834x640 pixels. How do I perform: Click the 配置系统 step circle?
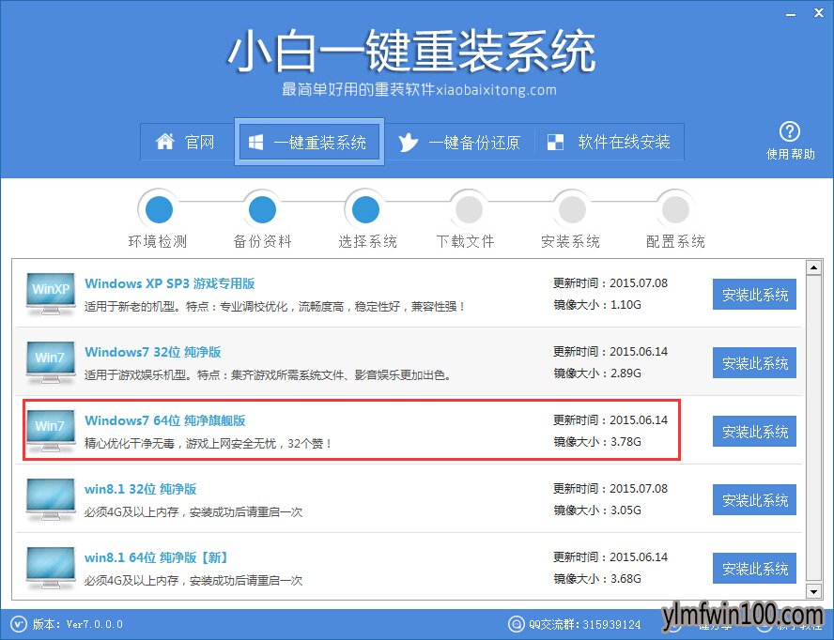coord(675,209)
